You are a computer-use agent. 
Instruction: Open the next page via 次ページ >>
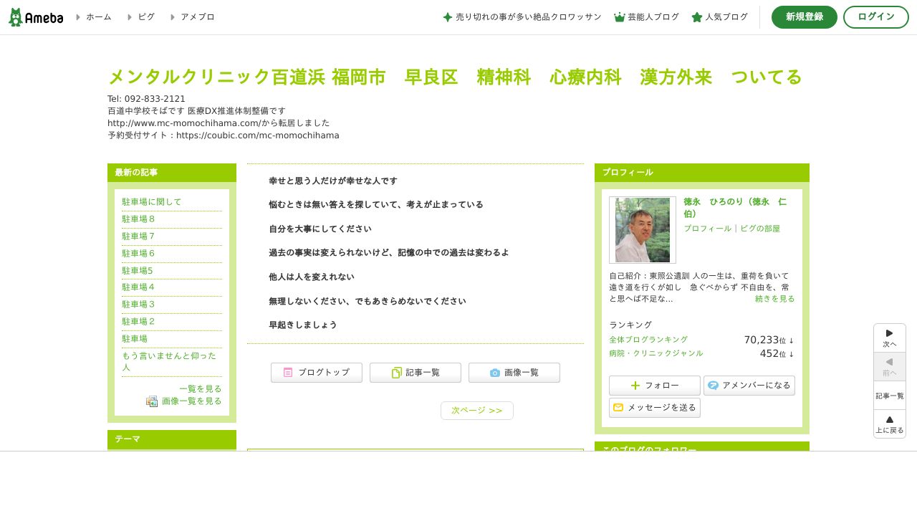tap(477, 410)
